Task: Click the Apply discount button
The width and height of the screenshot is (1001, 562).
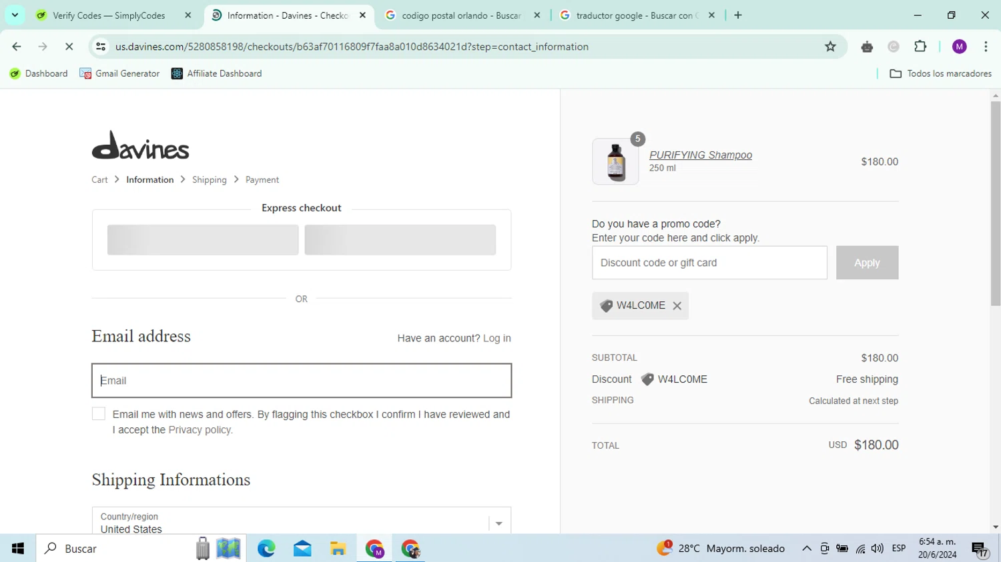Action: [867, 263]
